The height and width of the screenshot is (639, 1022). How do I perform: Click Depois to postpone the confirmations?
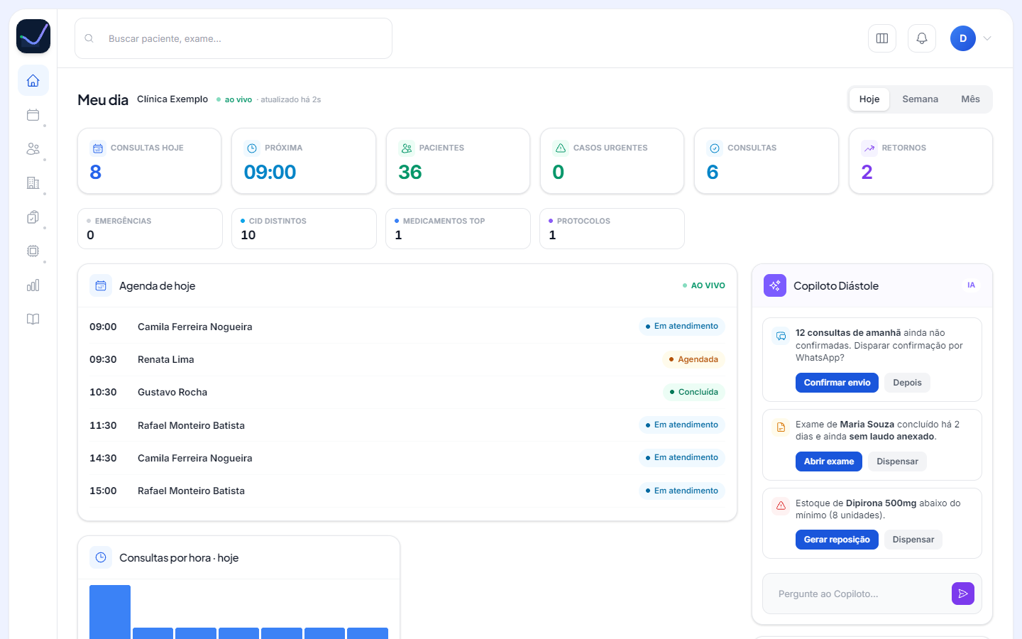(907, 383)
